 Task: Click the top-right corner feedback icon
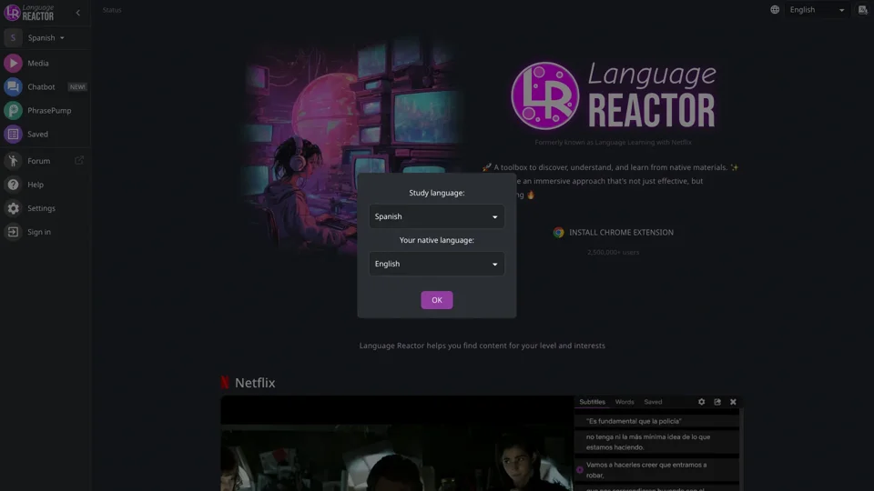coord(862,9)
